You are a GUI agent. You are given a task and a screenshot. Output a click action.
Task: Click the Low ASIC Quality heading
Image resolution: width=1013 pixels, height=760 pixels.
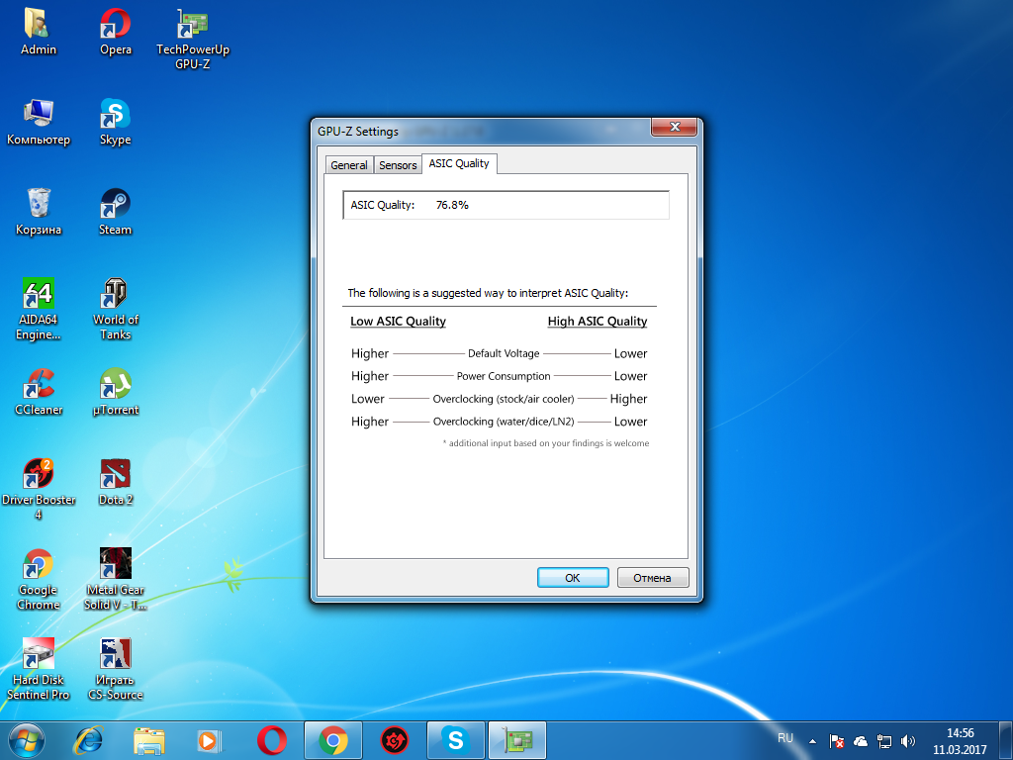(398, 322)
